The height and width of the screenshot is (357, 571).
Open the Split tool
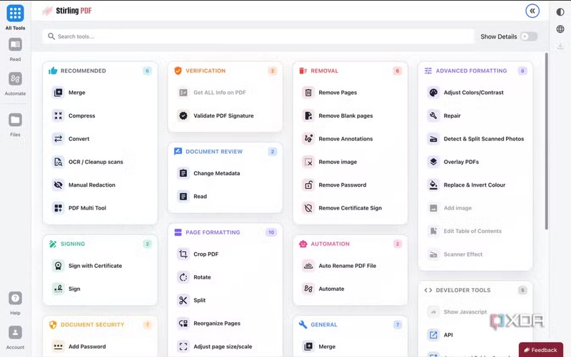(225, 300)
